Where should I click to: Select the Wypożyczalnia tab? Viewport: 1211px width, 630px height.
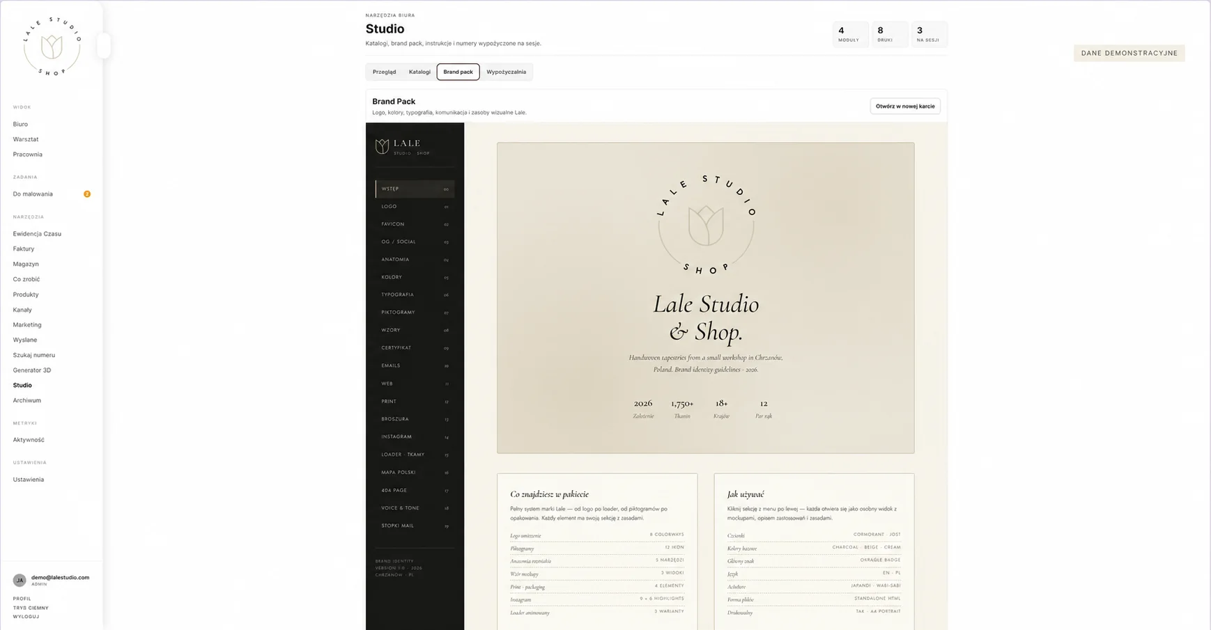tap(506, 72)
